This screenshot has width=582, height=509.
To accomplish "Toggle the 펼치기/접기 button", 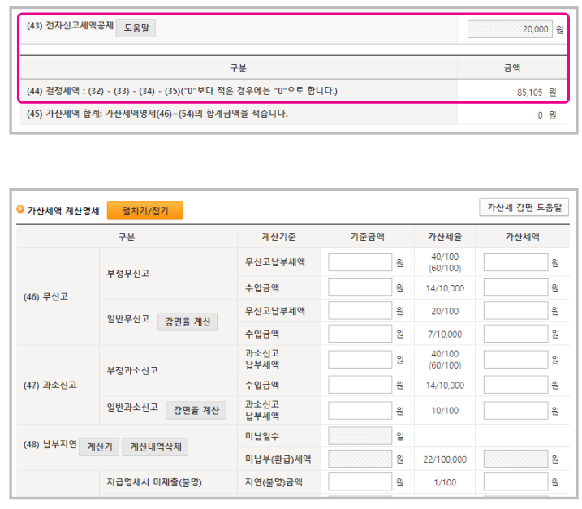I will click(x=145, y=210).
